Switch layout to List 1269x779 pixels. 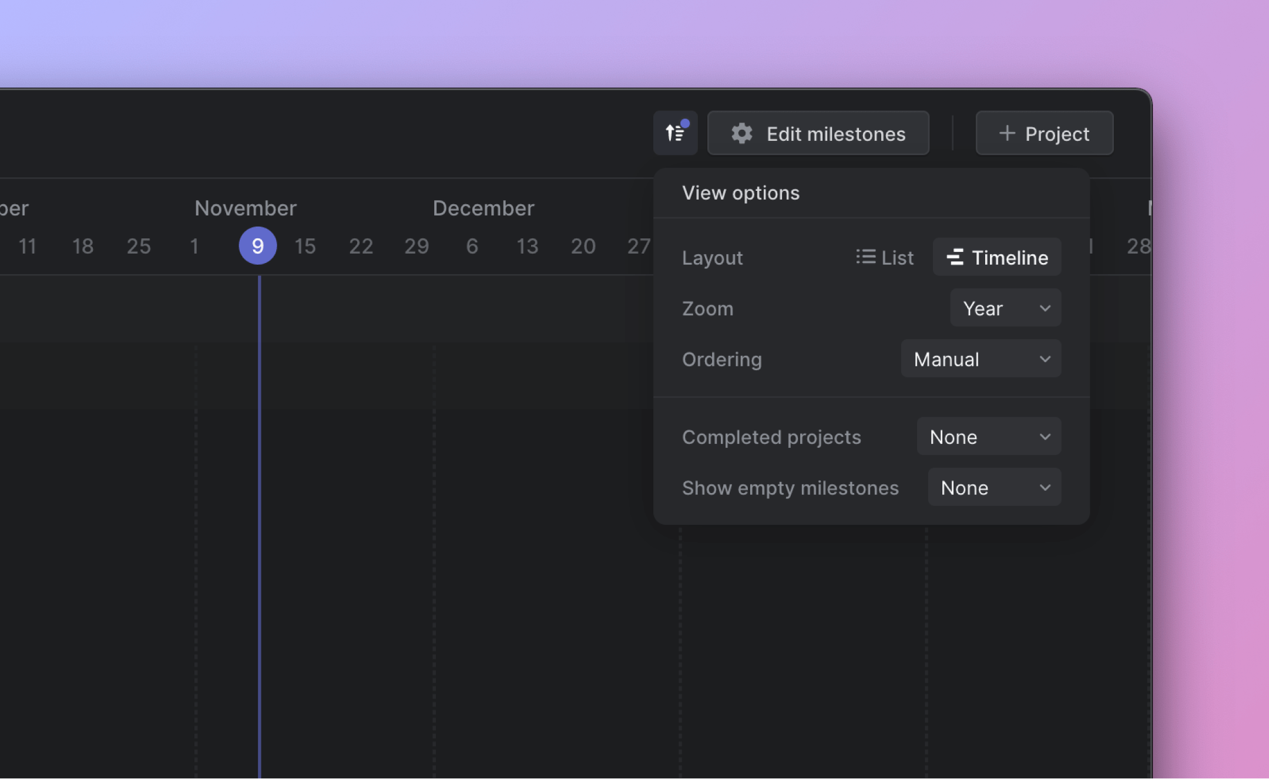point(885,257)
